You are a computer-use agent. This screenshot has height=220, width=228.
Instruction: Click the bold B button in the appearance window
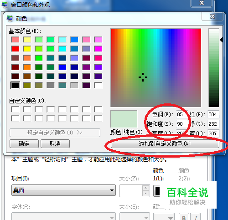[x=184, y=217]
